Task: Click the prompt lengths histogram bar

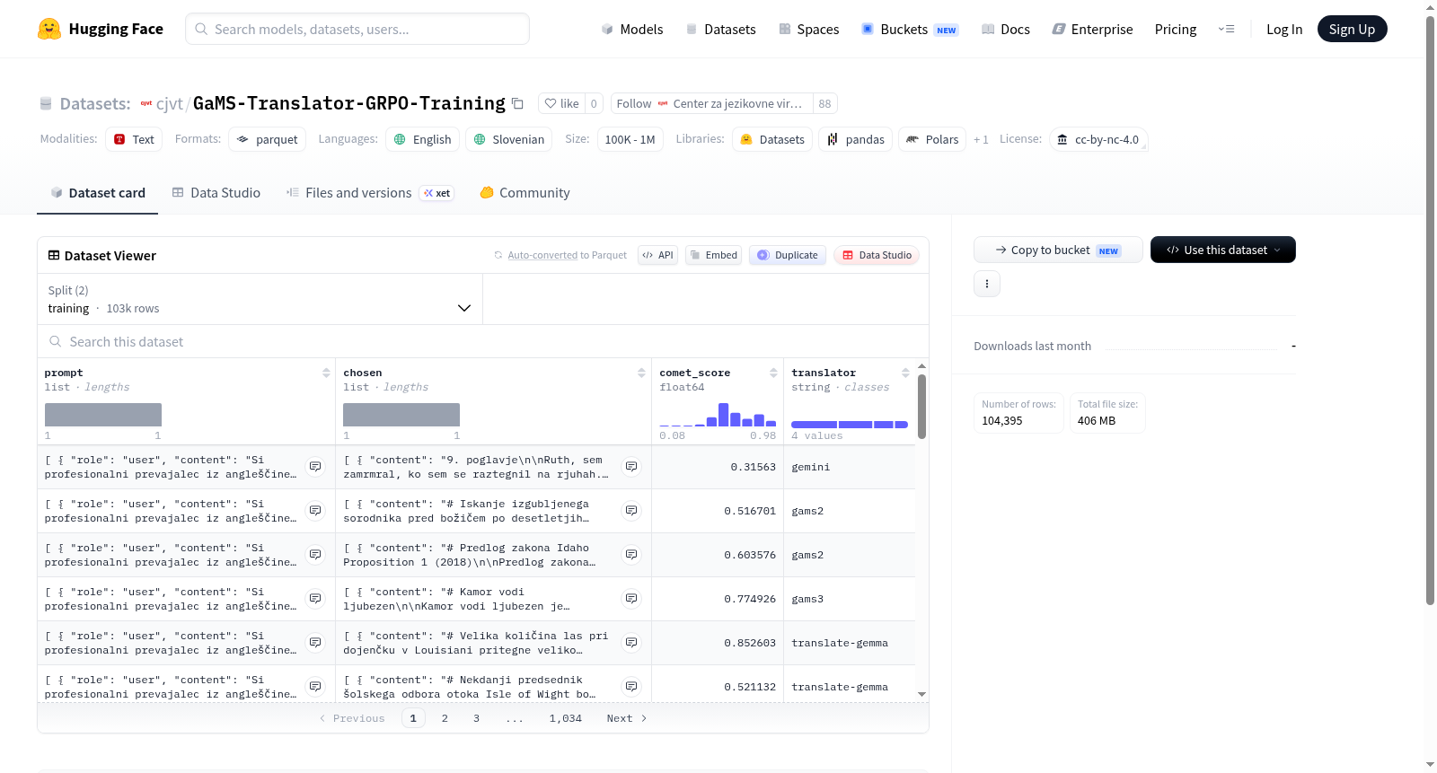Action: (x=103, y=415)
